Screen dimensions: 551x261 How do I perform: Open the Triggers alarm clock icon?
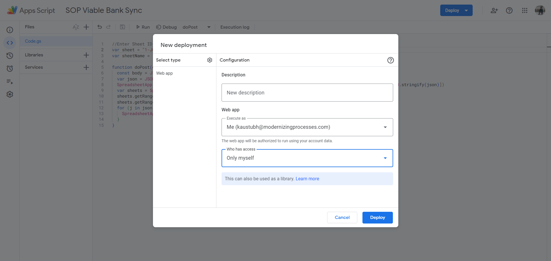pyautogui.click(x=10, y=68)
